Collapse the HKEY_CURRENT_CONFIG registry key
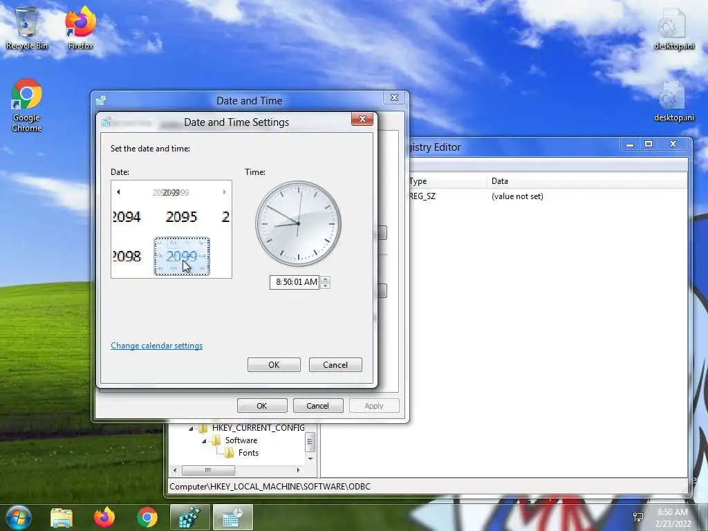Image resolution: width=708 pixels, height=531 pixels. pos(191,428)
